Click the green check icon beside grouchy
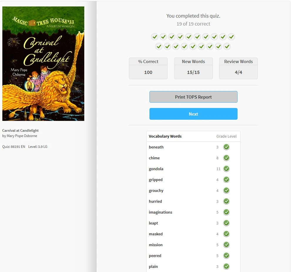291x272 pixels. tap(226, 190)
